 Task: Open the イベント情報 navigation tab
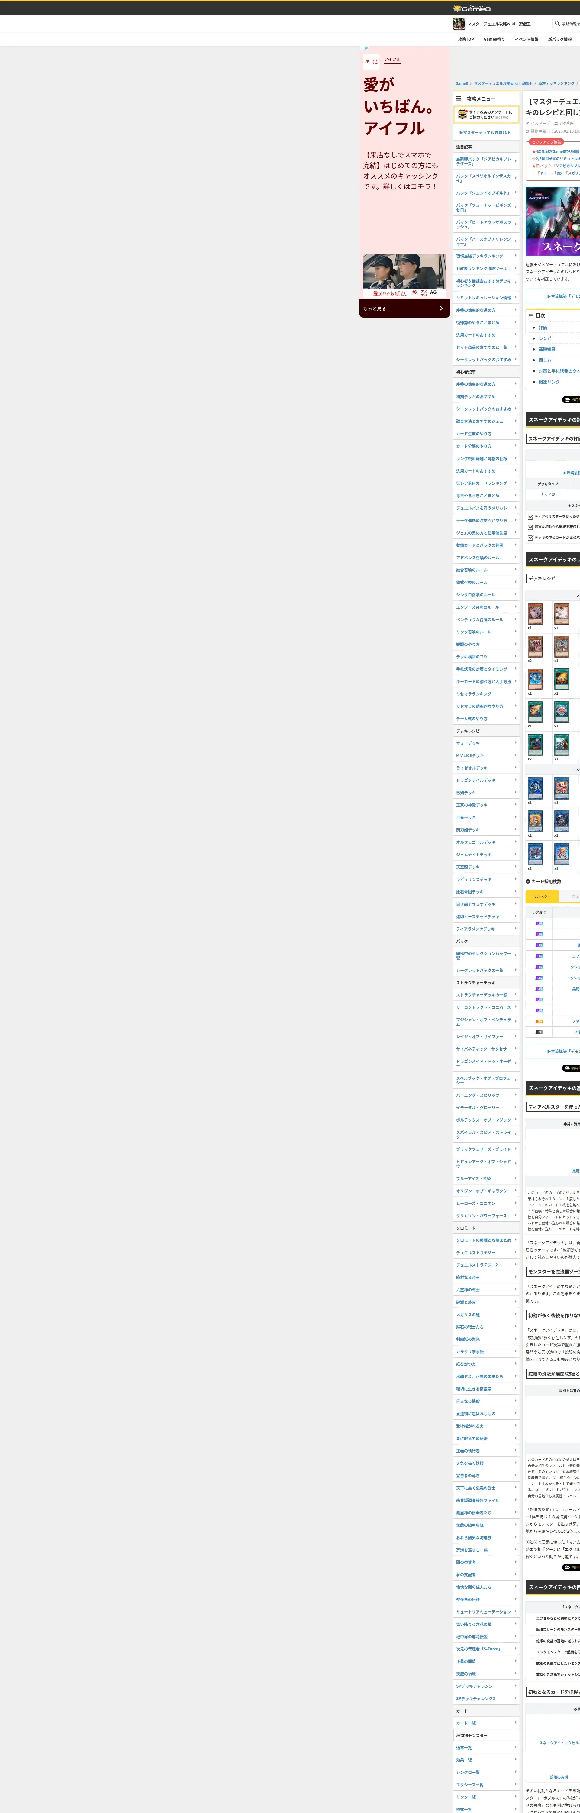coord(526,39)
